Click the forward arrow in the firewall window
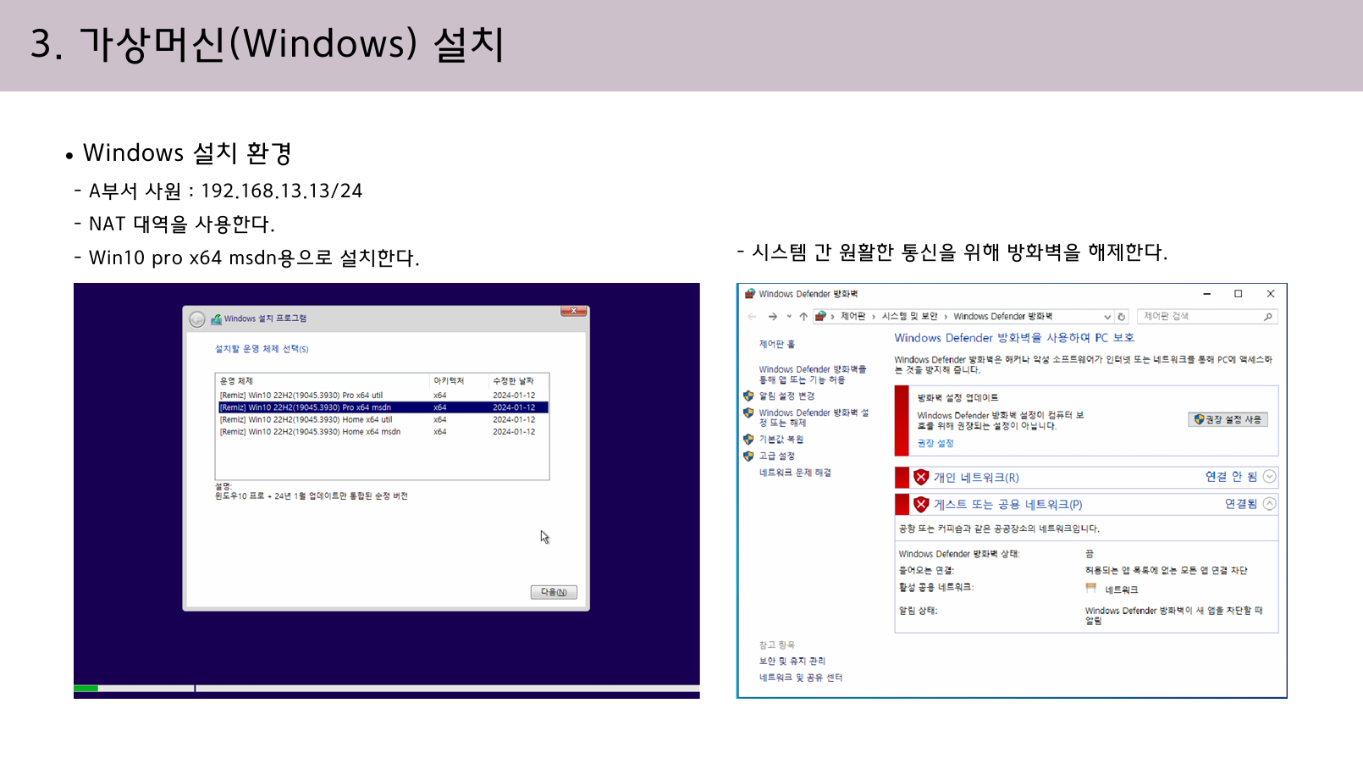 coord(772,317)
